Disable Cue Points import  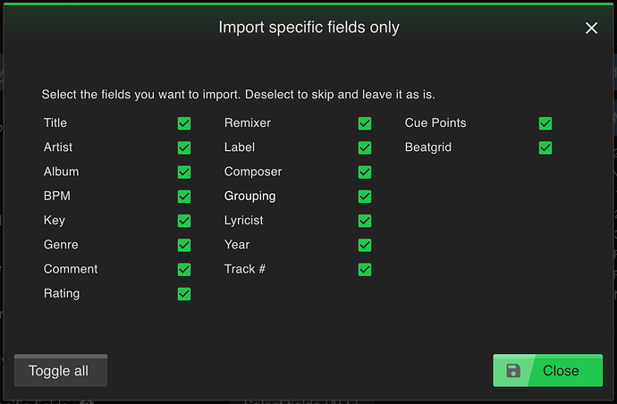545,123
